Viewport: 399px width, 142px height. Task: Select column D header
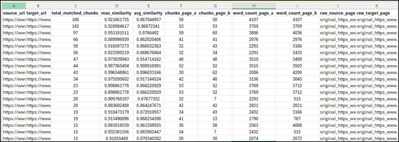117,6
